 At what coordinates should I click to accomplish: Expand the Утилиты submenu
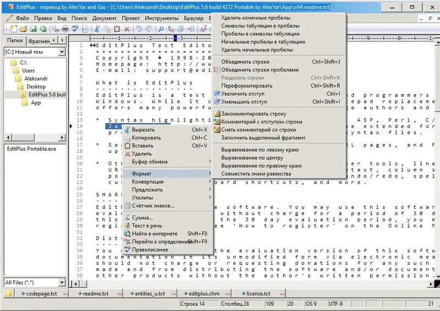point(167,197)
